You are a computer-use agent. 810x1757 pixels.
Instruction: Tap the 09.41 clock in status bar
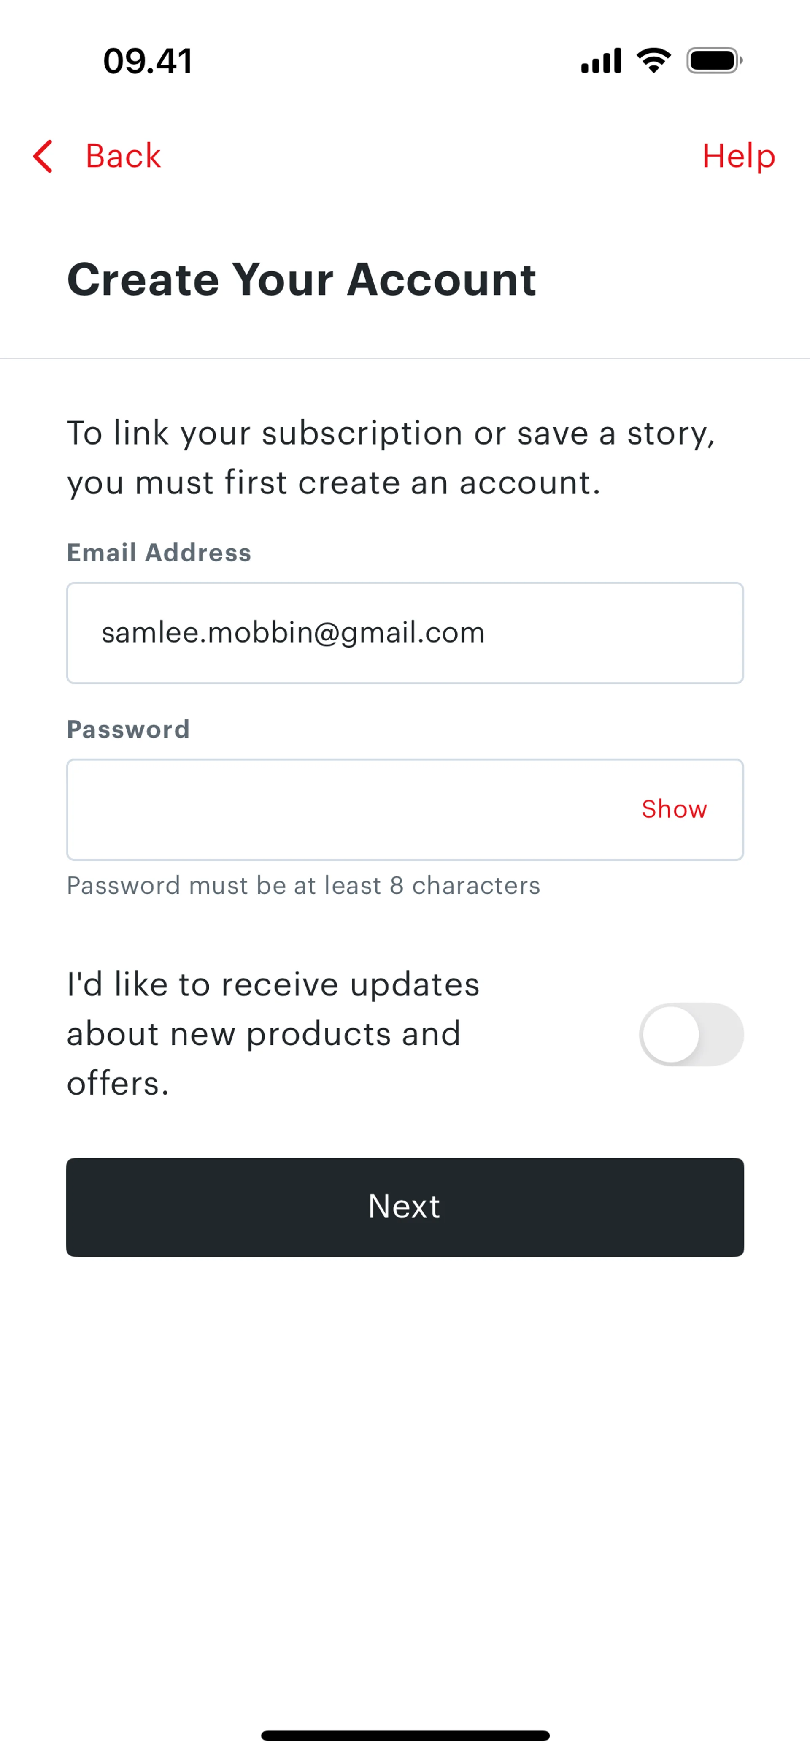148,61
